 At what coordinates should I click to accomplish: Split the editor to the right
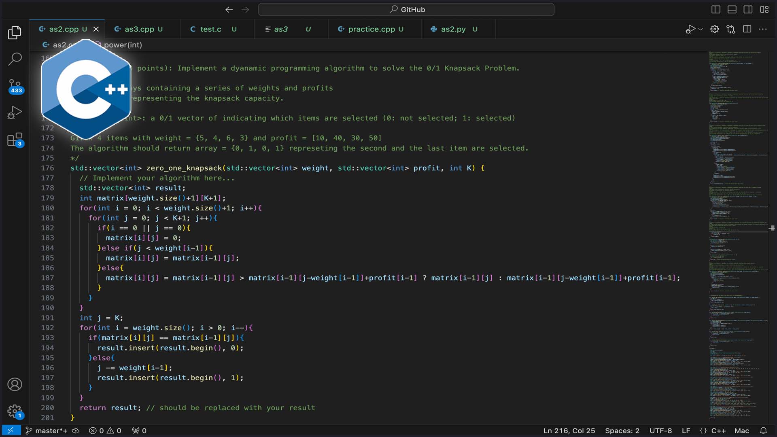coord(747,29)
